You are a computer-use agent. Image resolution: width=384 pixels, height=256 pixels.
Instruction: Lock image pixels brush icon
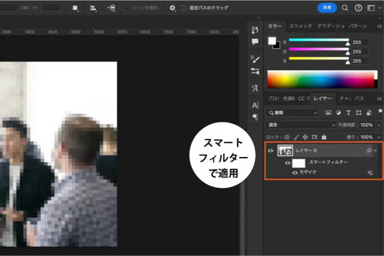coord(296,137)
